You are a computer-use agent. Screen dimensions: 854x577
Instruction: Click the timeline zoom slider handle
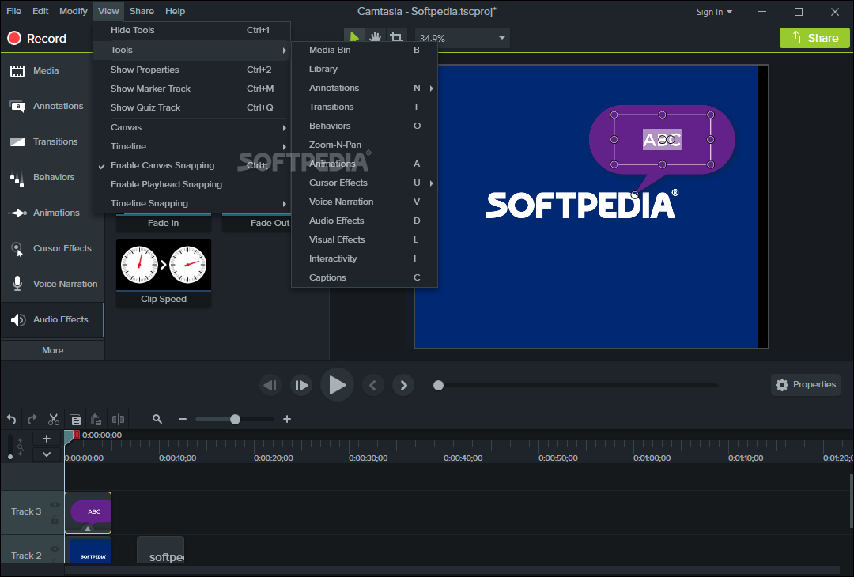point(235,419)
